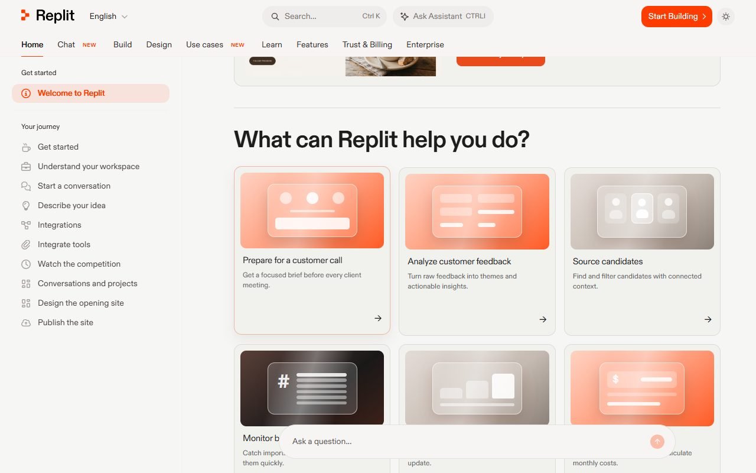
Task: Click Start Building button
Action: 677,17
